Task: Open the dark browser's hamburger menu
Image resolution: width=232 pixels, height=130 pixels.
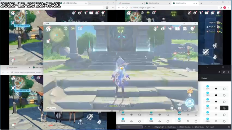Action: pyautogui.click(x=229, y=72)
